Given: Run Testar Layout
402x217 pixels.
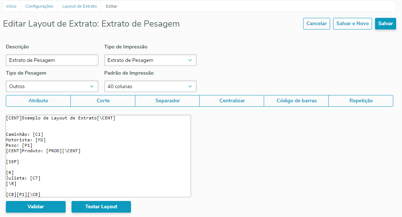Looking at the screenshot, I should [x=101, y=206].
